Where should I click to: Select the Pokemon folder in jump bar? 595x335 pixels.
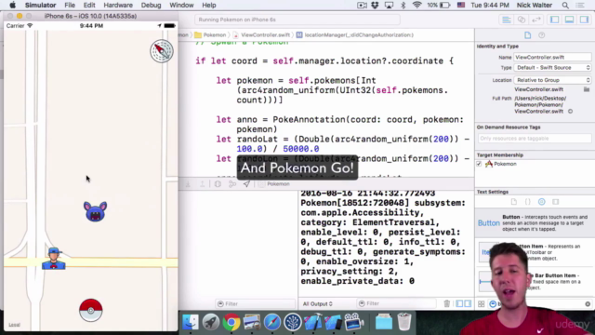[210, 35]
